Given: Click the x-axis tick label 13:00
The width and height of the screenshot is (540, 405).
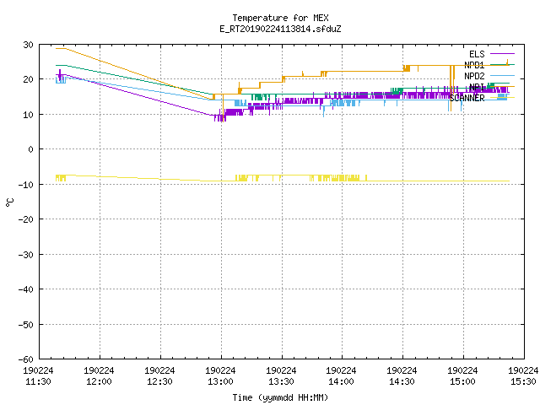Looking at the screenshot, I should [220, 381].
